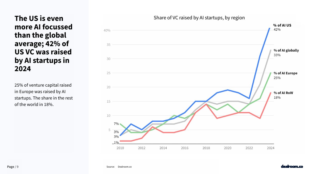Click the 2018 x-axis label

click(x=206, y=148)
